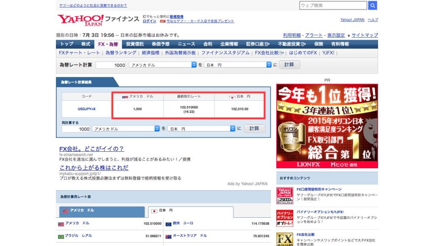Screen dimensions: 434x246
Task: Click the USDJPY=X code link
Action: [86, 109]
